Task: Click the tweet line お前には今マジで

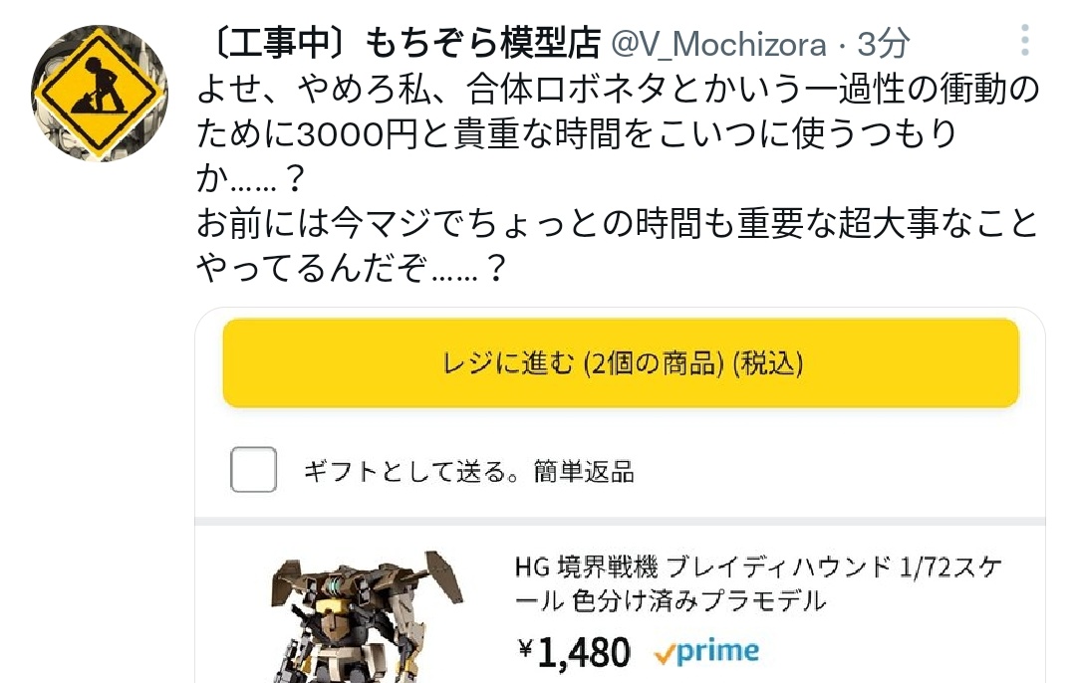Action: [617, 223]
